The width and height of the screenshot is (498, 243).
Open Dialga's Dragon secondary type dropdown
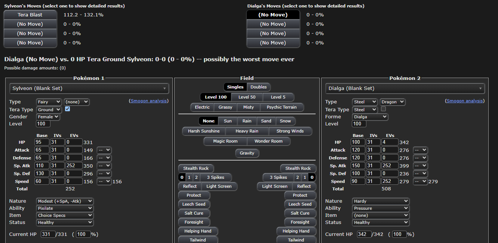coord(393,102)
